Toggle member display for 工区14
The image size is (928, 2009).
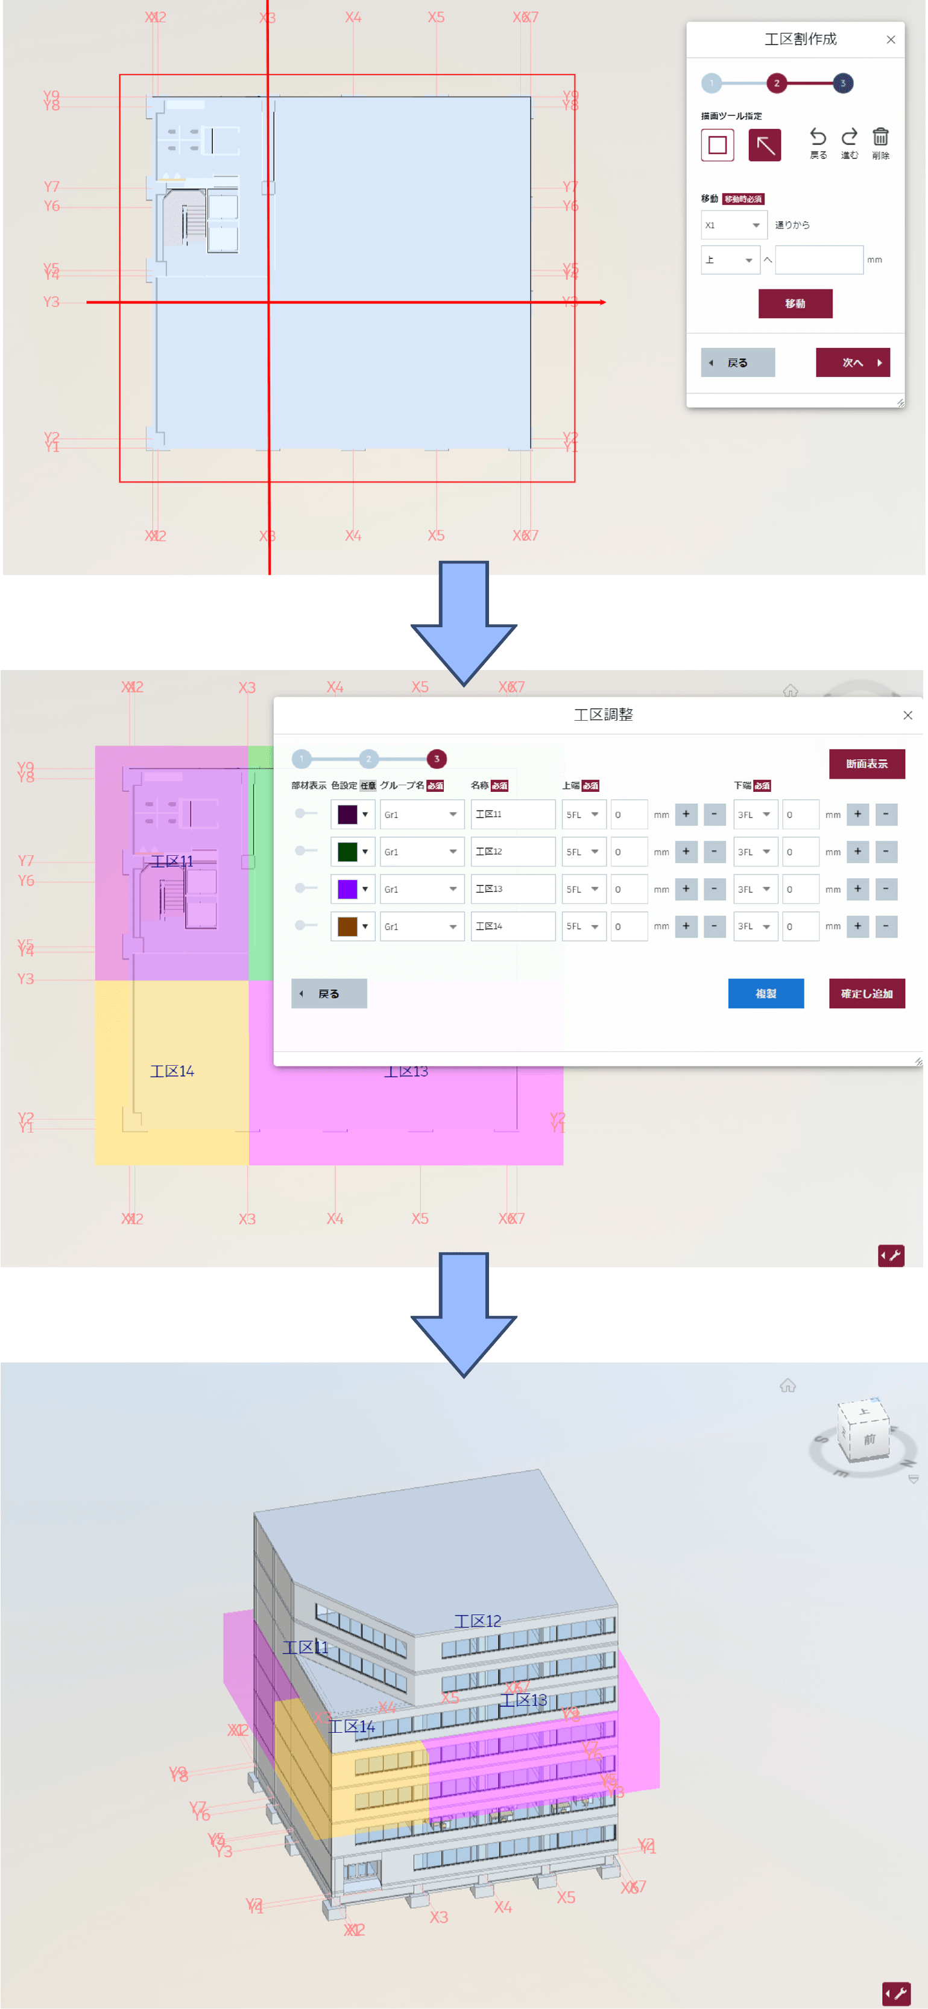pos(306,926)
